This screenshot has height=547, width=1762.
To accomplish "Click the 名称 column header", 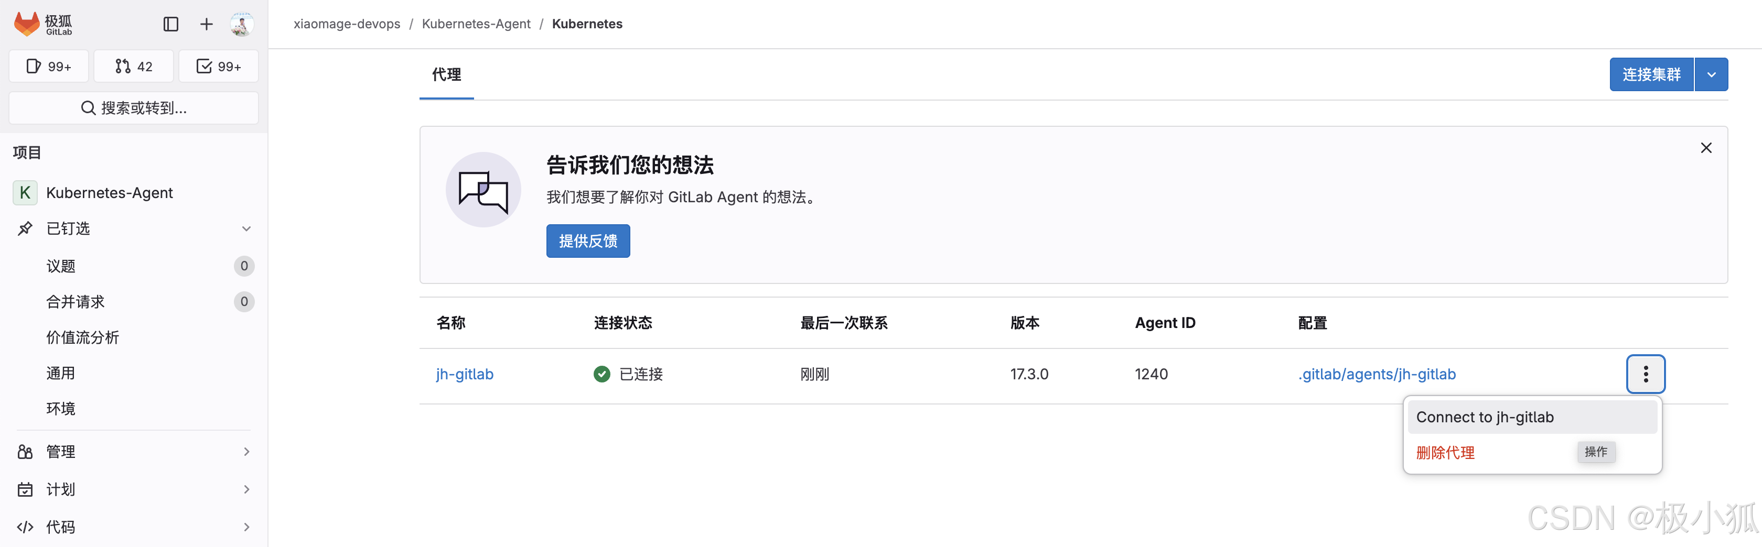I will pyautogui.click(x=451, y=323).
